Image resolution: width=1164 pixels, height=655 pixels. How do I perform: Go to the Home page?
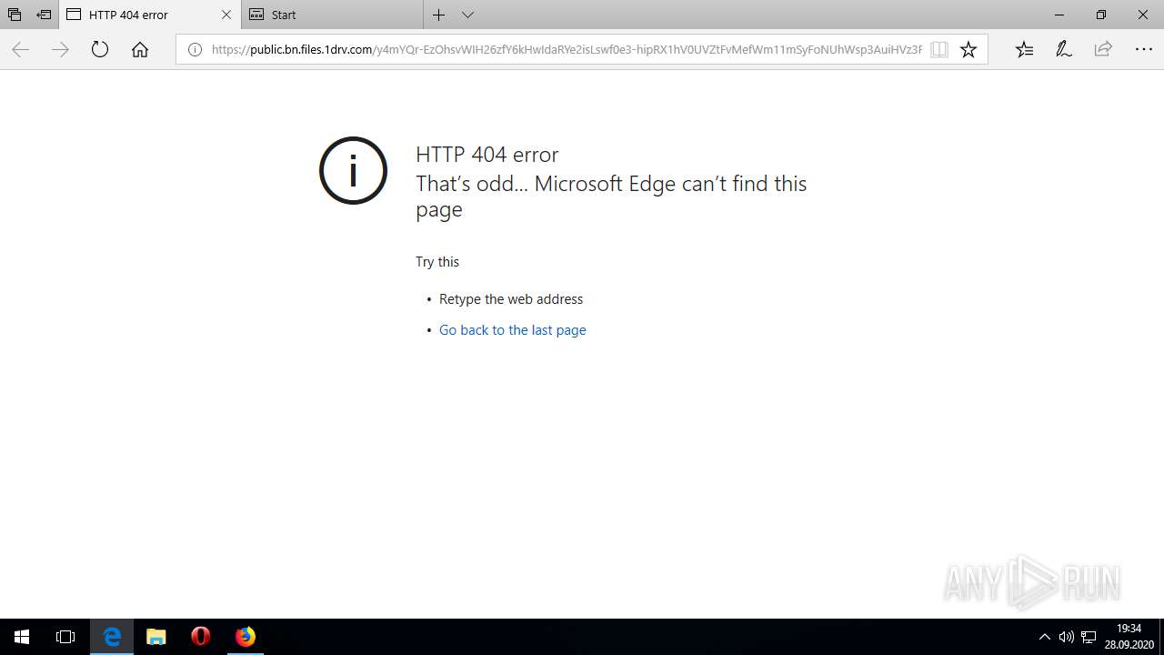pos(140,50)
